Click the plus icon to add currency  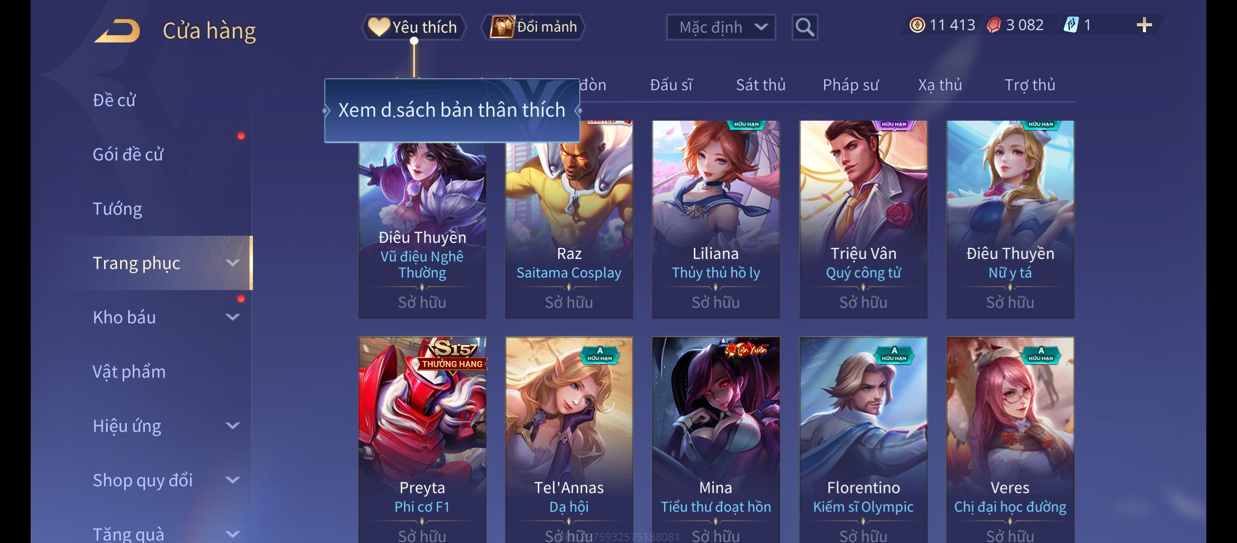click(x=1144, y=25)
